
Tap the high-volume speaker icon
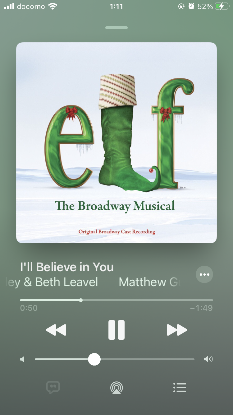click(x=208, y=359)
